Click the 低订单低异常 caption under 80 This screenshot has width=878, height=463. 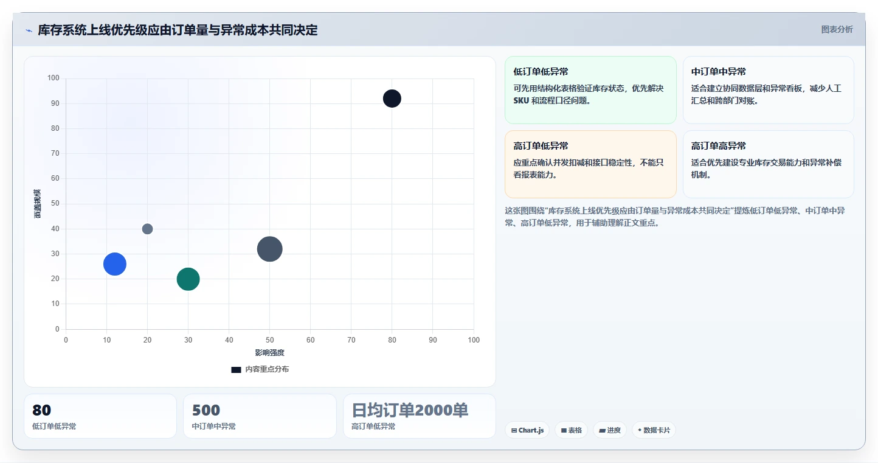tap(54, 426)
